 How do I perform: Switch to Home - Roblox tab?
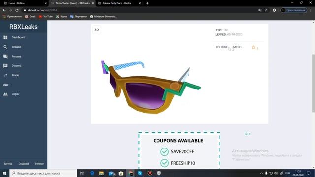(x=24, y=3)
